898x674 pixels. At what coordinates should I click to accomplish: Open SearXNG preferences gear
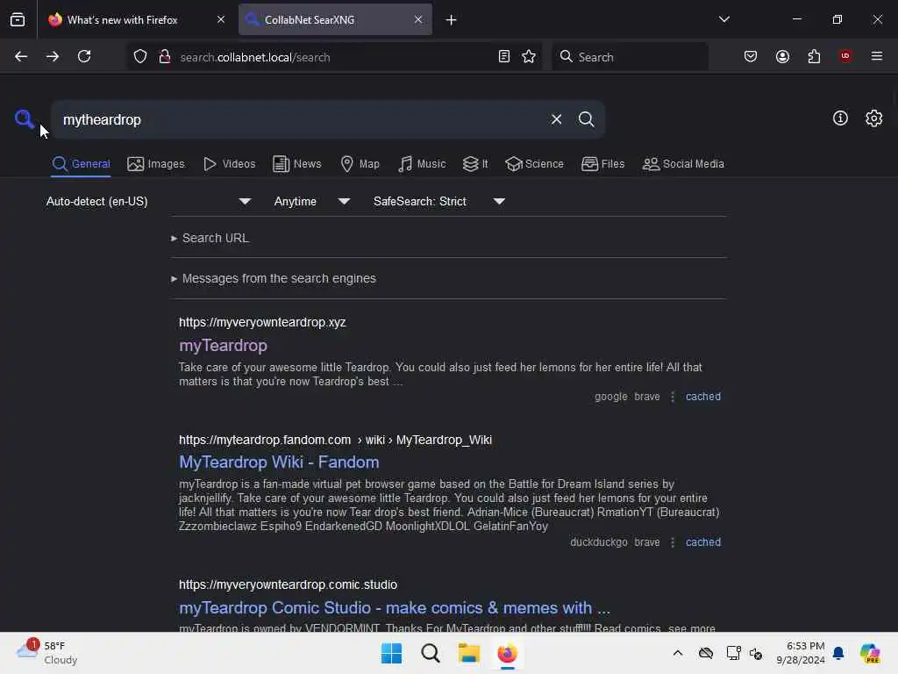[x=873, y=118]
